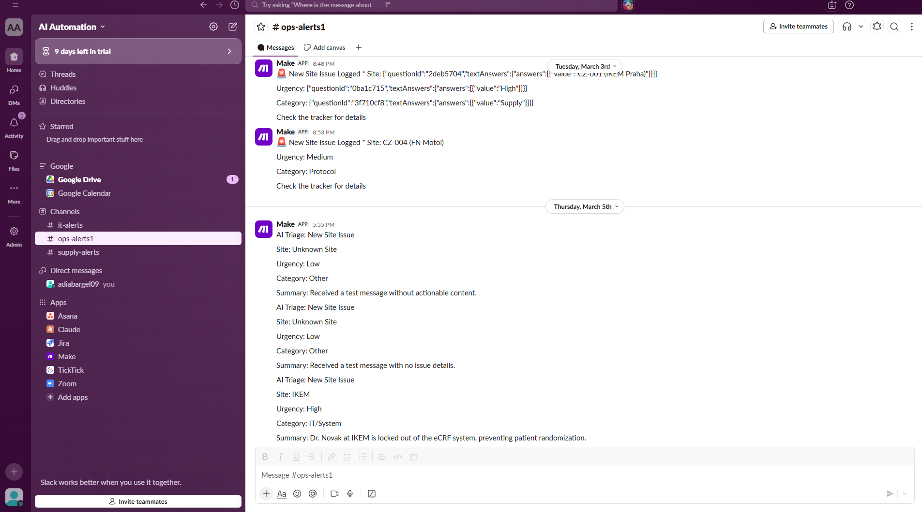Toggle italic formatting in composer
Image resolution: width=922 pixels, height=512 pixels.
(280, 457)
